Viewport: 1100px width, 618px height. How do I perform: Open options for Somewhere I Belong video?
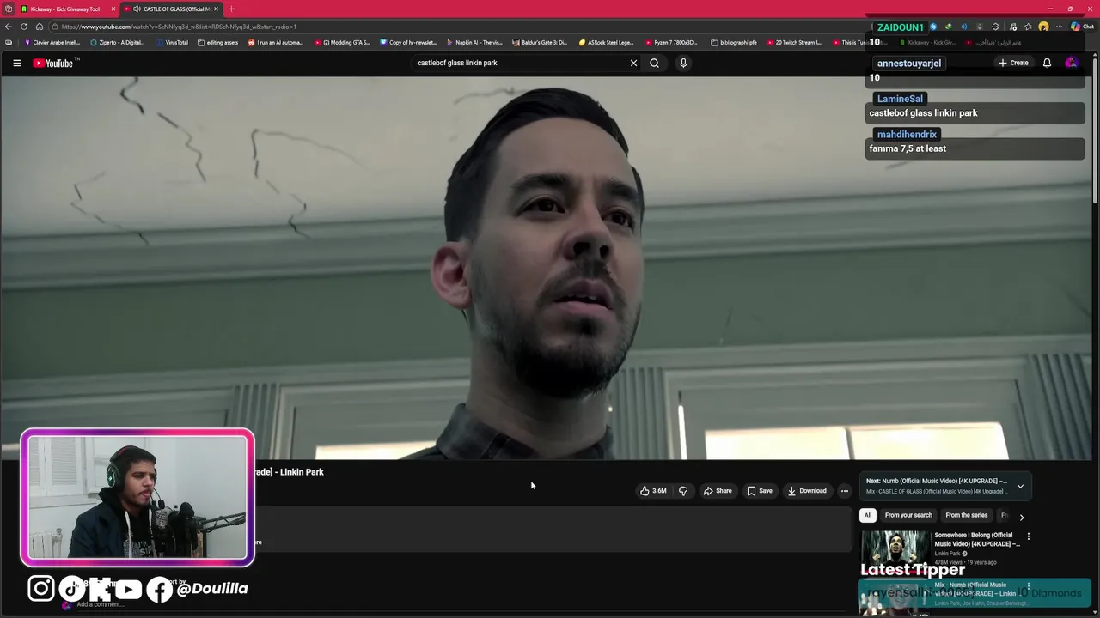(x=1028, y=536)
